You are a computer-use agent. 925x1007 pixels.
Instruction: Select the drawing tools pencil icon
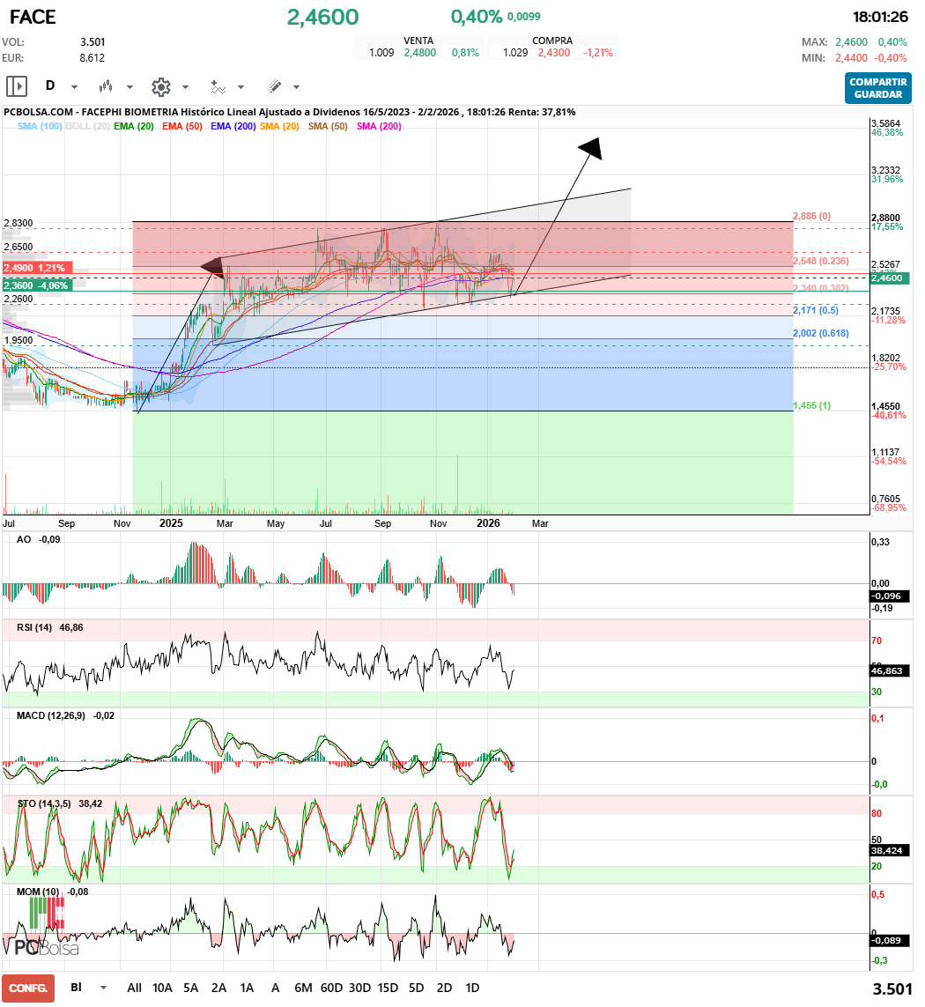click(x=276, y=85)
